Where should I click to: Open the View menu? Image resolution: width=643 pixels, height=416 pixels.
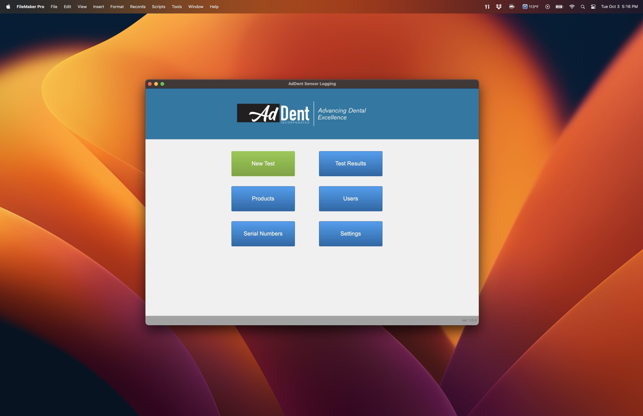point(82,7)
